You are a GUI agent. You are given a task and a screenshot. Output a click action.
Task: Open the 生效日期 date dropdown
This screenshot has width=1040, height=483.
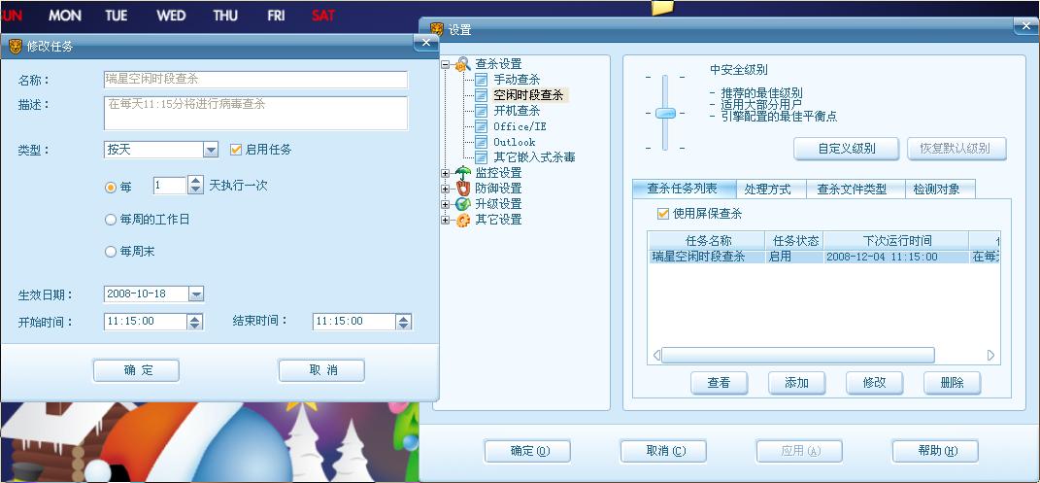point(196,293)
